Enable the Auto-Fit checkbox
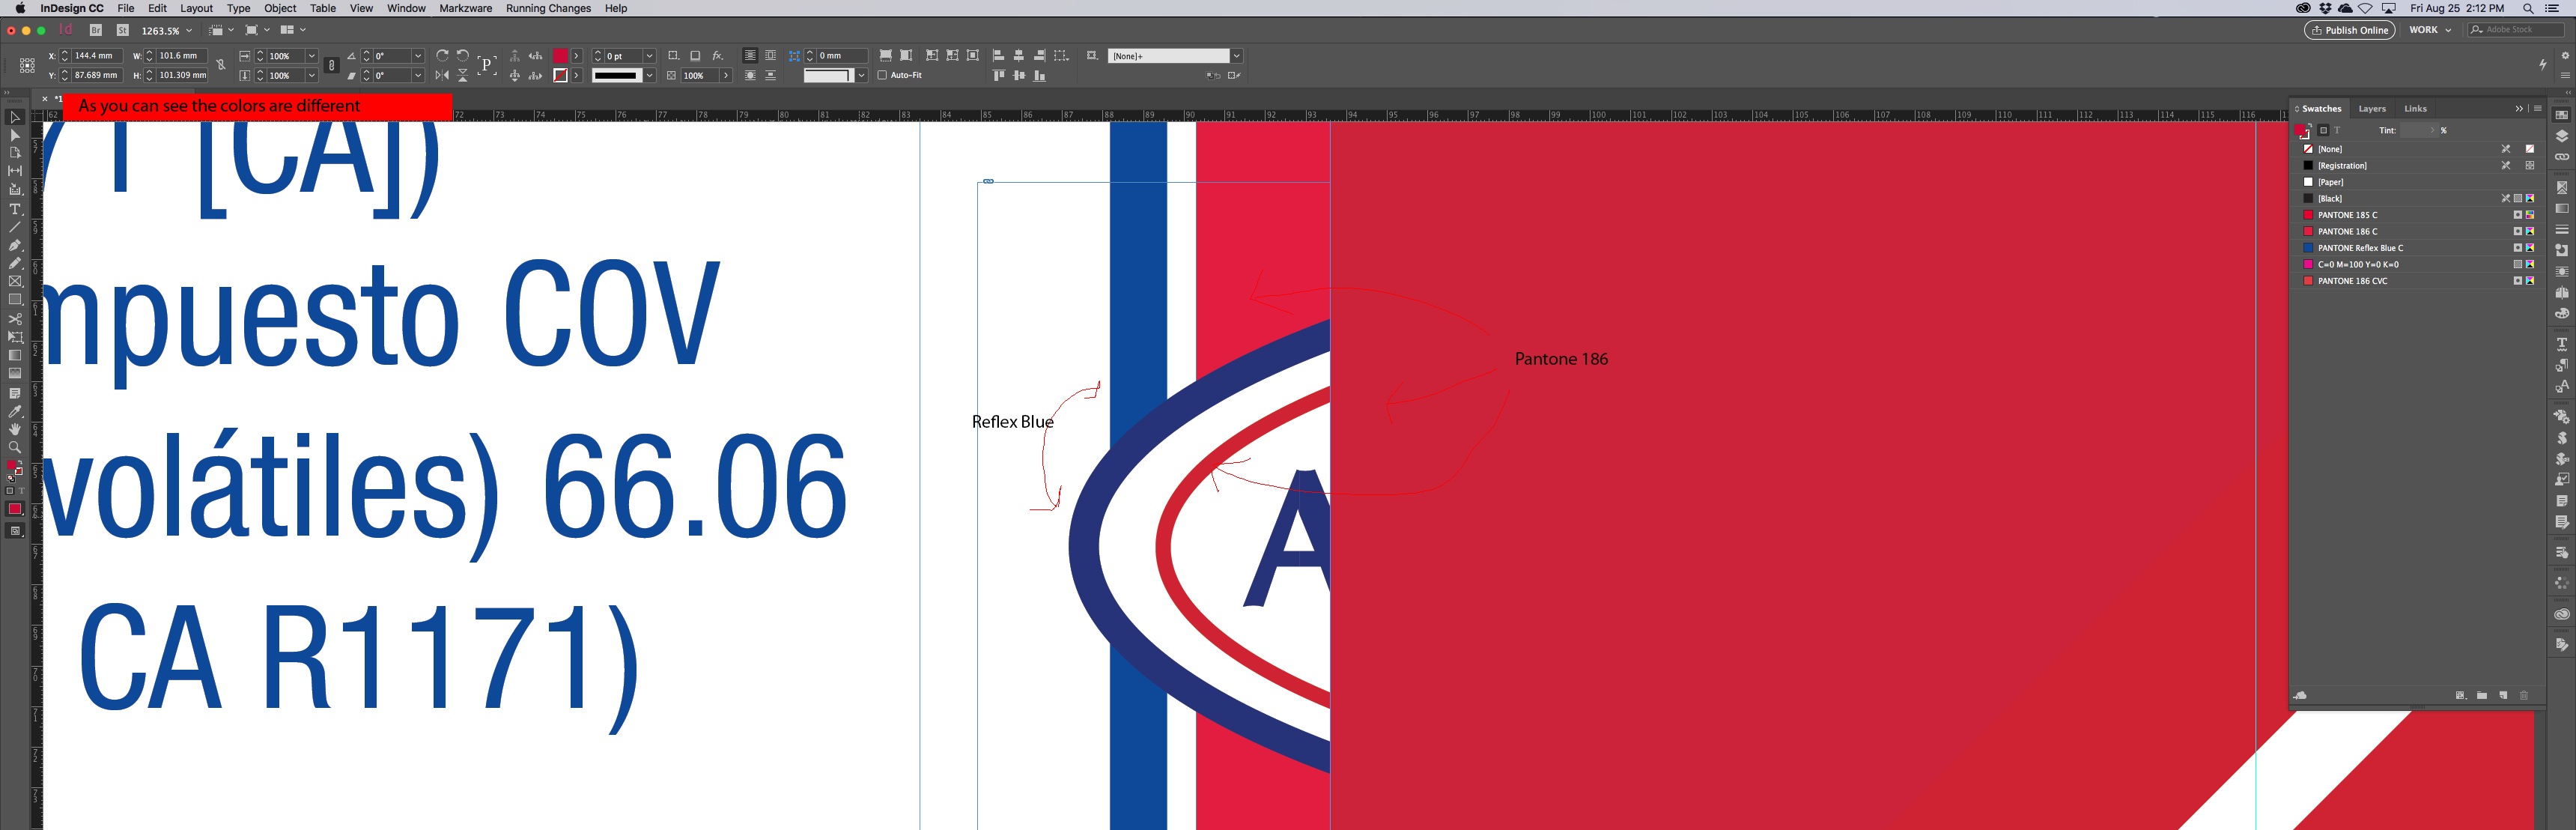Viewport: 2576px width, 830px height. coord(882,75)
